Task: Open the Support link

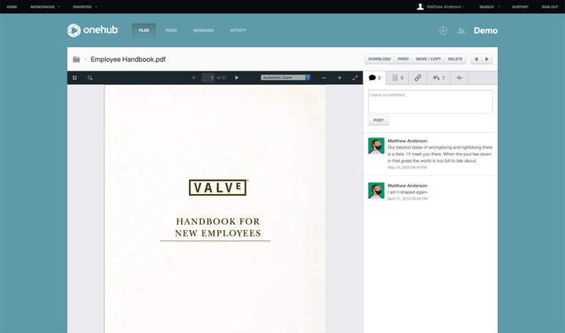Action: (x=520, y=7)
